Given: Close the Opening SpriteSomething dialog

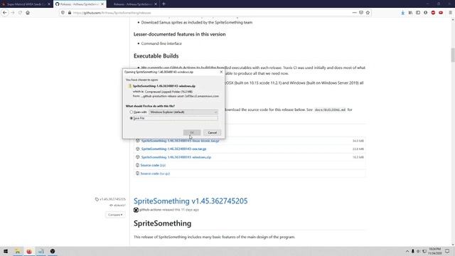Looking at the screenshot, I should click(221, 72).
